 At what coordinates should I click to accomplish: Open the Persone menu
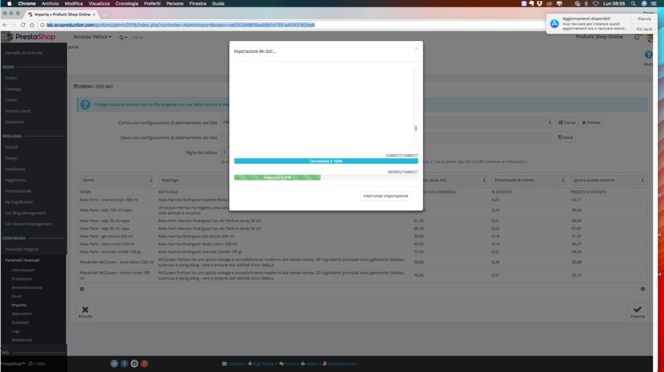click(x=175, y=3)
